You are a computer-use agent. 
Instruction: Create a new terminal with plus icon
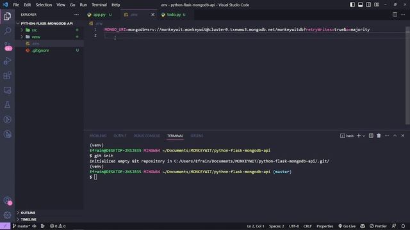359,135
